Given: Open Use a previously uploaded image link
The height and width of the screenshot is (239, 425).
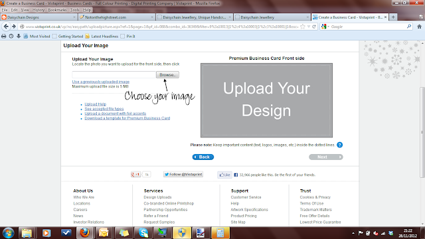Looking at the screenshot, I should (x=100, y=82).
